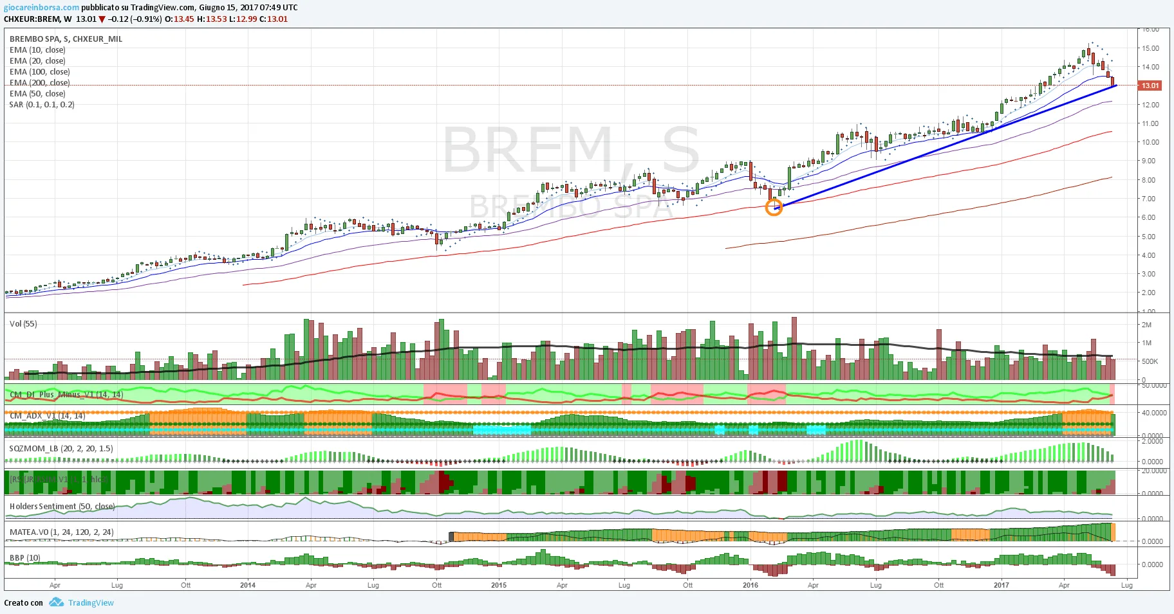Click the 500K mark on the volume axis
Screen dimensions: 1174x614
(1150, 361)
